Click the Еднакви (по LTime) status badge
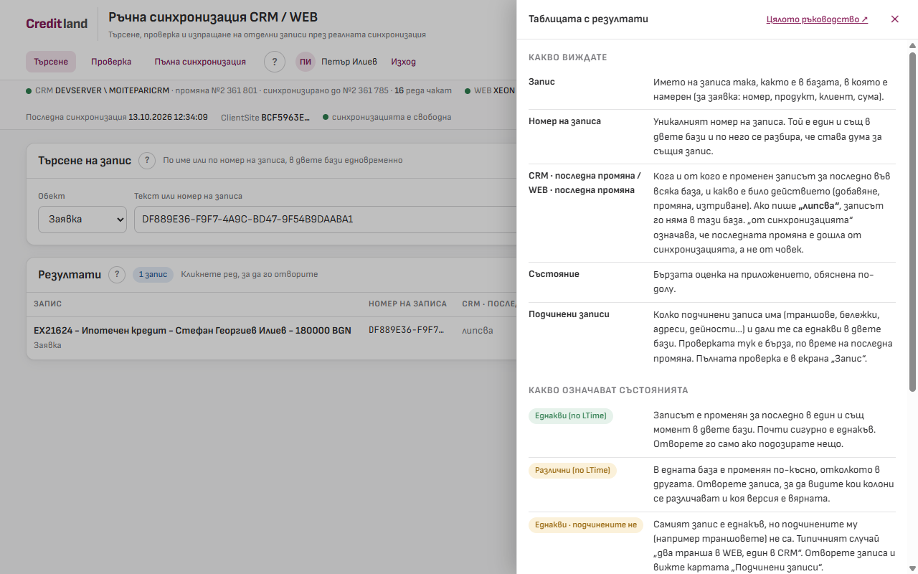This screenshot has width=918, height=574. click(571, 416)
